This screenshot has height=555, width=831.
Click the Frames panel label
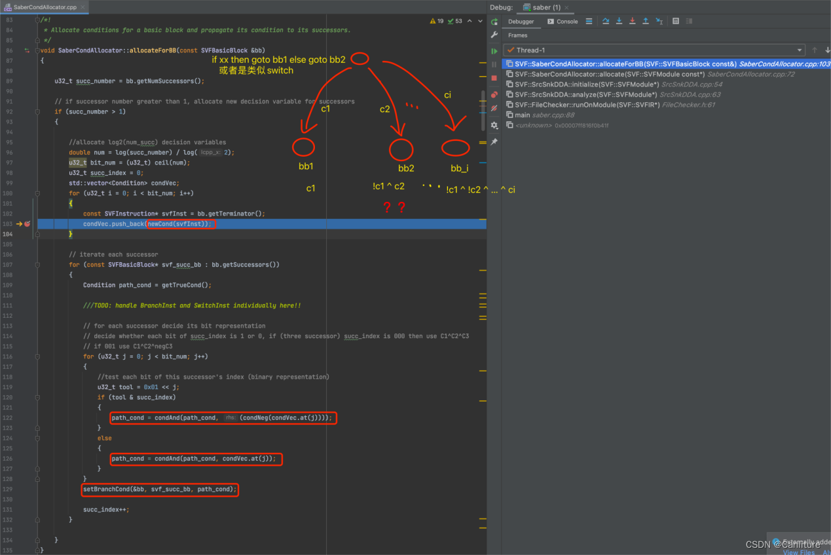[517, 35]
